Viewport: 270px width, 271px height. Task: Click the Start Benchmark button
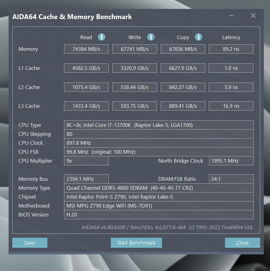(x=136, y=243)
